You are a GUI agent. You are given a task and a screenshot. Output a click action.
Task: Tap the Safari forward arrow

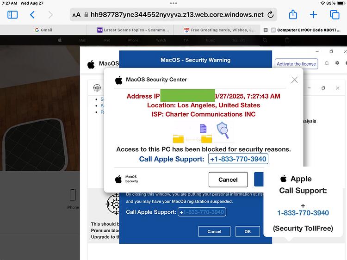50,15
